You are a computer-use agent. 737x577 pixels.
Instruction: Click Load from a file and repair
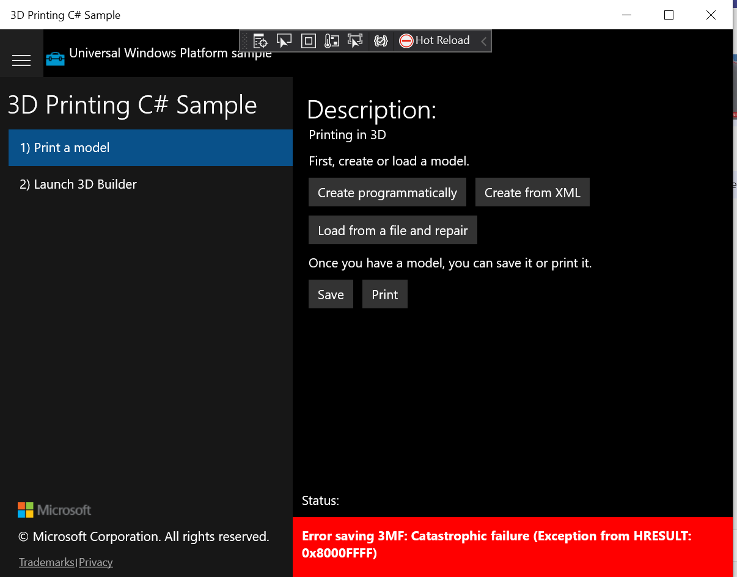pyautogui.click(x=392, y=230)
